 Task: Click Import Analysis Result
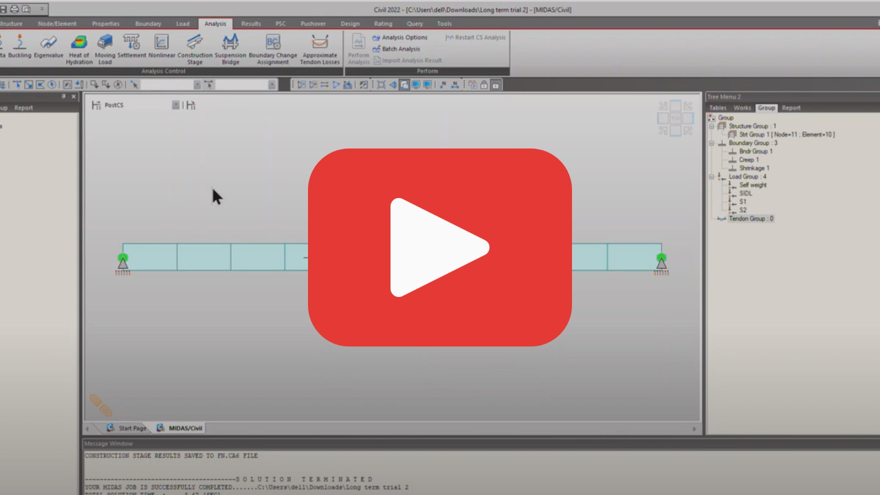[407, 60]
